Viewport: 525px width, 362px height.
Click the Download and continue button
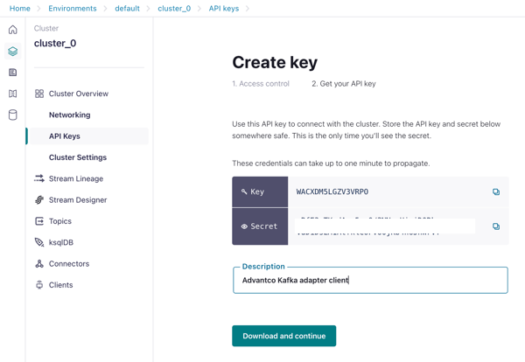(x=283, y=336)
